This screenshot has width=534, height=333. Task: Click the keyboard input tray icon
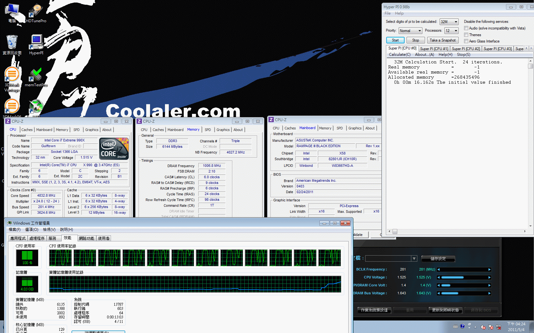(455, 326)
